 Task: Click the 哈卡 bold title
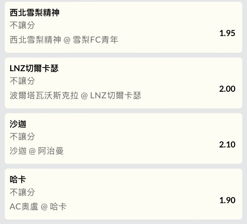tap(18, 180)
